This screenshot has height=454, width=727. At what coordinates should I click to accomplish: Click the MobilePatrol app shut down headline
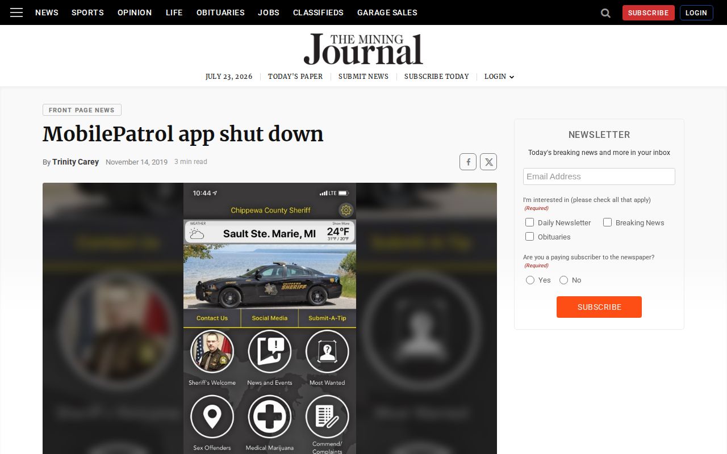[x=183, y=134]
